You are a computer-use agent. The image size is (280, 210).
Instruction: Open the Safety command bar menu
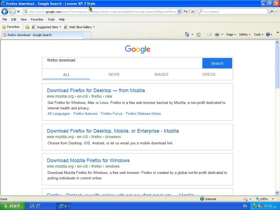tap(245, 34)
